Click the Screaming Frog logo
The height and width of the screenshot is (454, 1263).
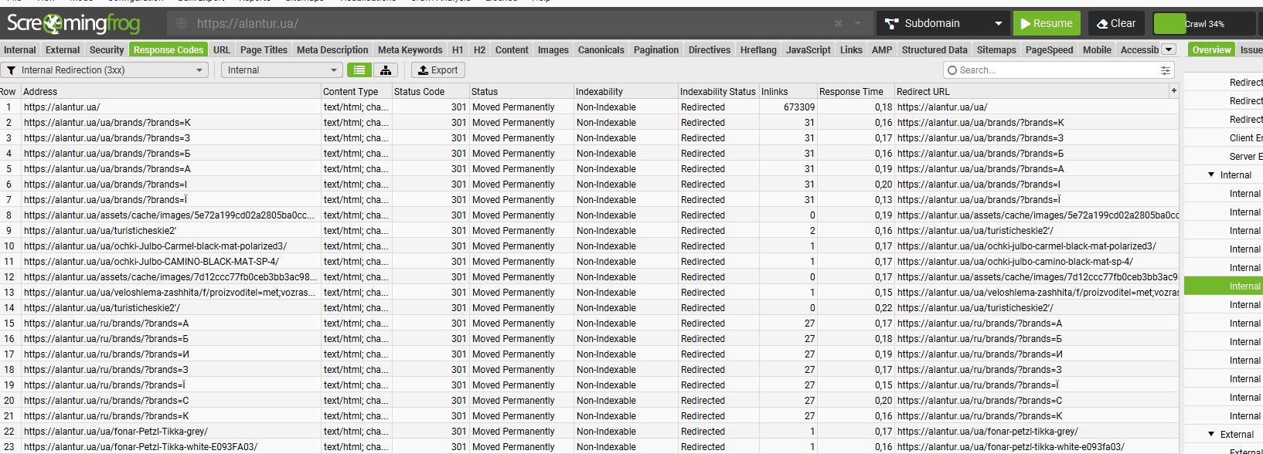[x=74, y=23]
